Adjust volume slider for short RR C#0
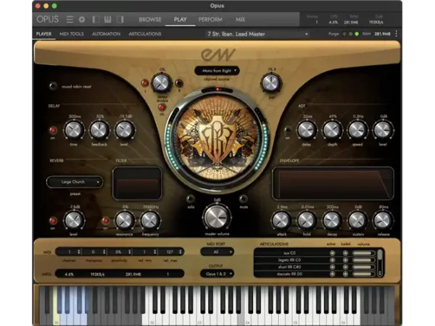 point(363,267)
